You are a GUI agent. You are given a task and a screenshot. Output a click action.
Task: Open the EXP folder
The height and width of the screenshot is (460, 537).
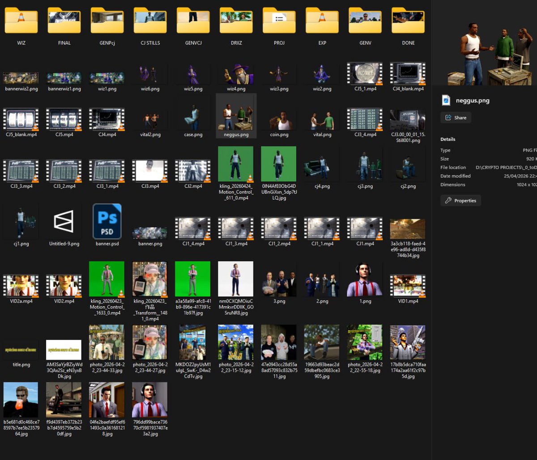pos(322,21)
